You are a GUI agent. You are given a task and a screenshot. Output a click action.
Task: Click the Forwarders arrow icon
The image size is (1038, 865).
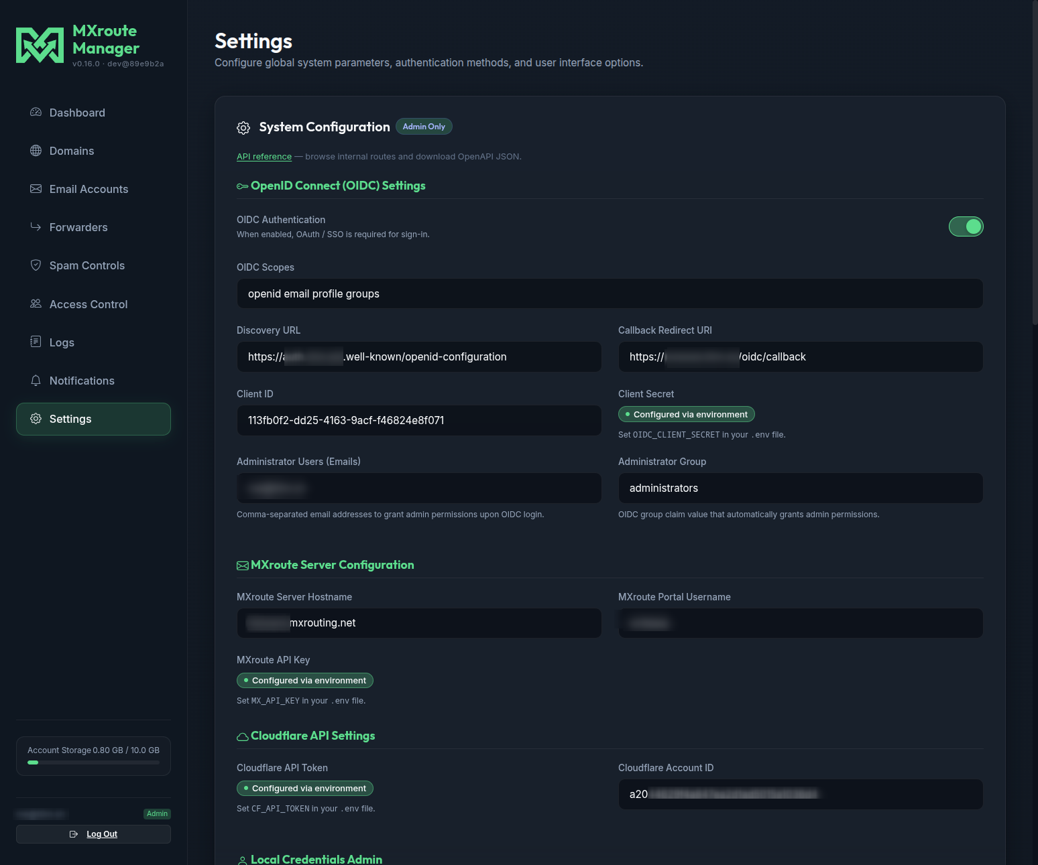click(x=36, y=226)
